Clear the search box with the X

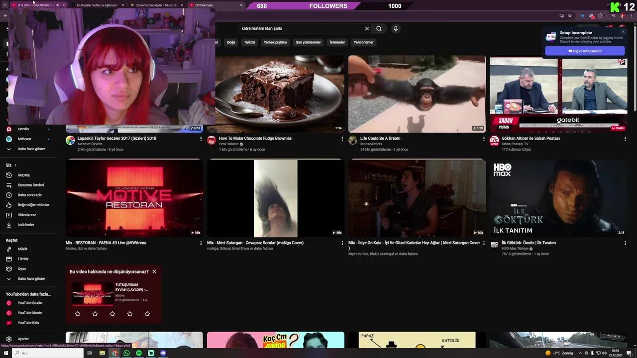click(x=367, y=28)
